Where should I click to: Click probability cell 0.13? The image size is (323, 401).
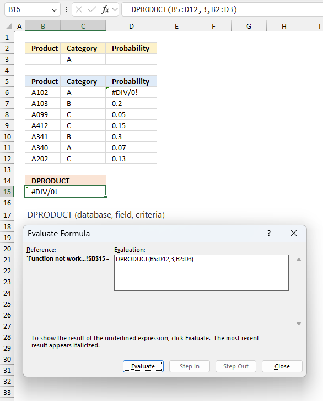tap(131, 159)
